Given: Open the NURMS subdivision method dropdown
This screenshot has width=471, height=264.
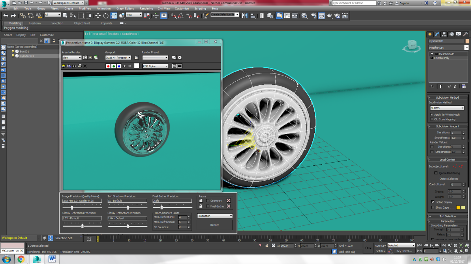Looking at the screenshot, I should pos(447,108).
